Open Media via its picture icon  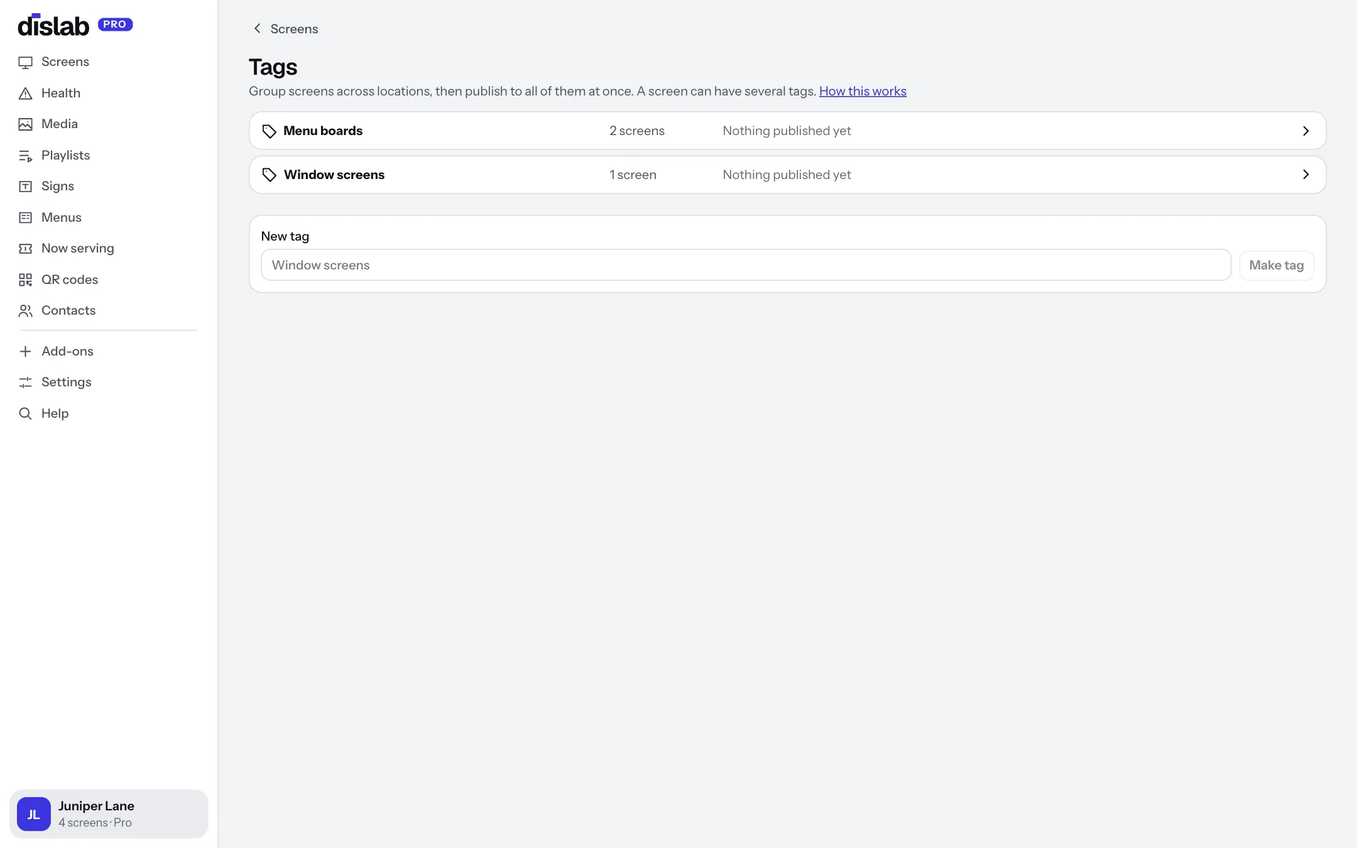25,124
